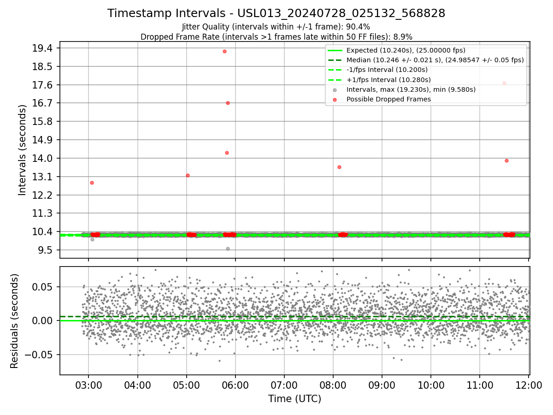Click the 18.5 y-axis tick label
The width and height of the screenshot is (553, 415).
[43, 66]
